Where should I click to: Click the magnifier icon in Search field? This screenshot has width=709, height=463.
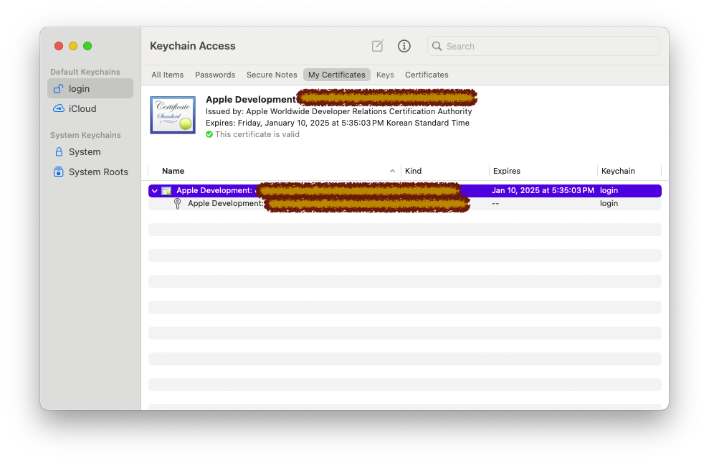point(437,46)
